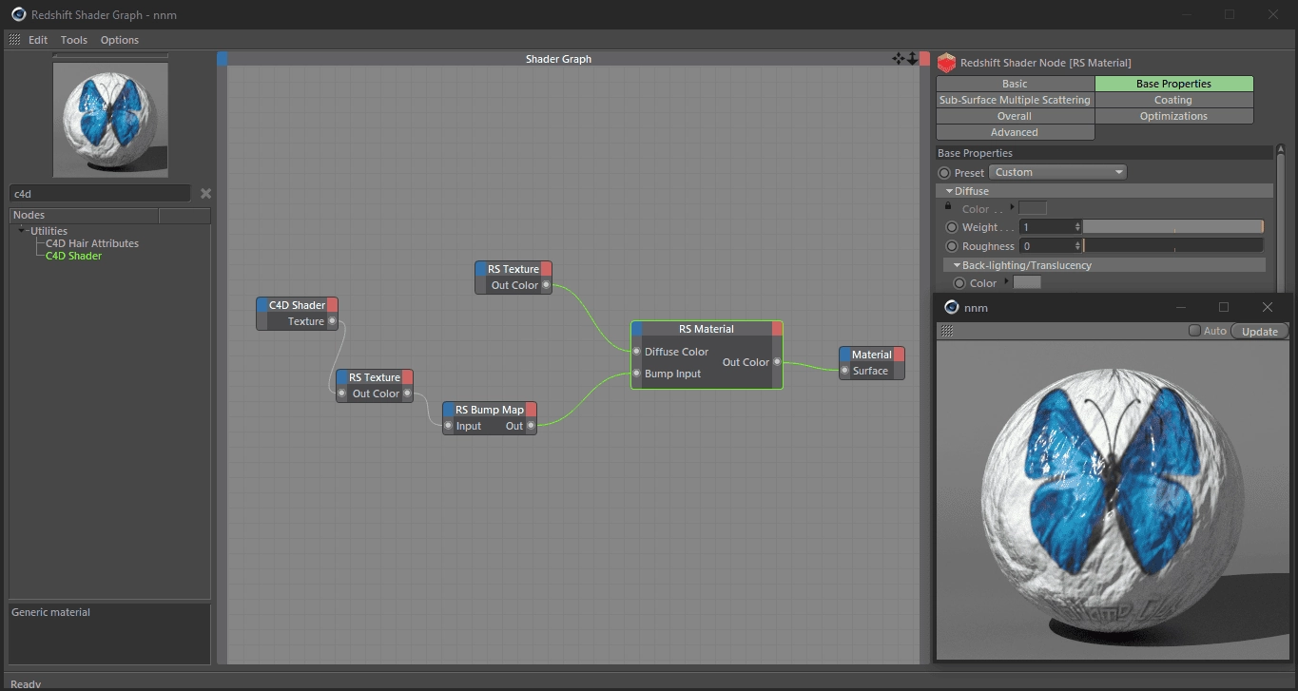Image resolution: width=1298 pixels, height=691 pixels.
Task: Click the Redshift red cube node icon
Action: tap(946, 63)
